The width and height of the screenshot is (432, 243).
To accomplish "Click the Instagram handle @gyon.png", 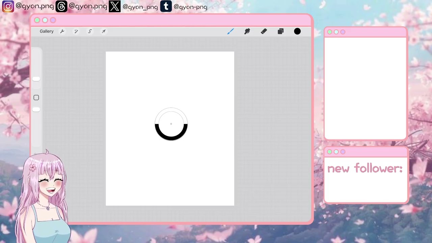I will (x=34, y=6).
